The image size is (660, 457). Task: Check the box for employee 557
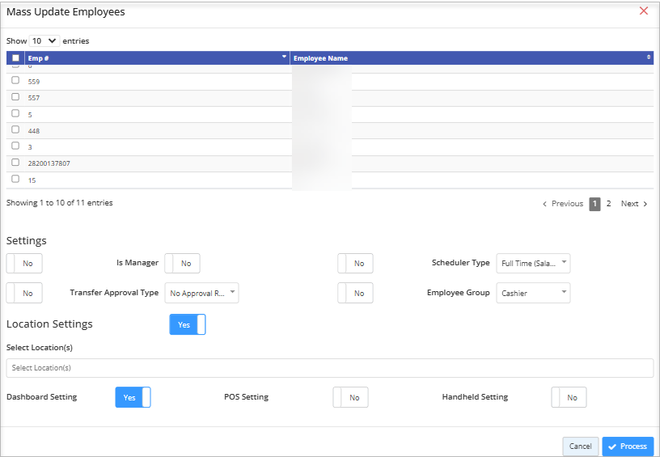coord(15,97)
